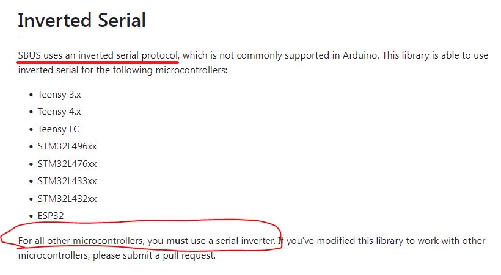
Task: Click the phrase "not commonly supported"
Action: click(257, 55)
